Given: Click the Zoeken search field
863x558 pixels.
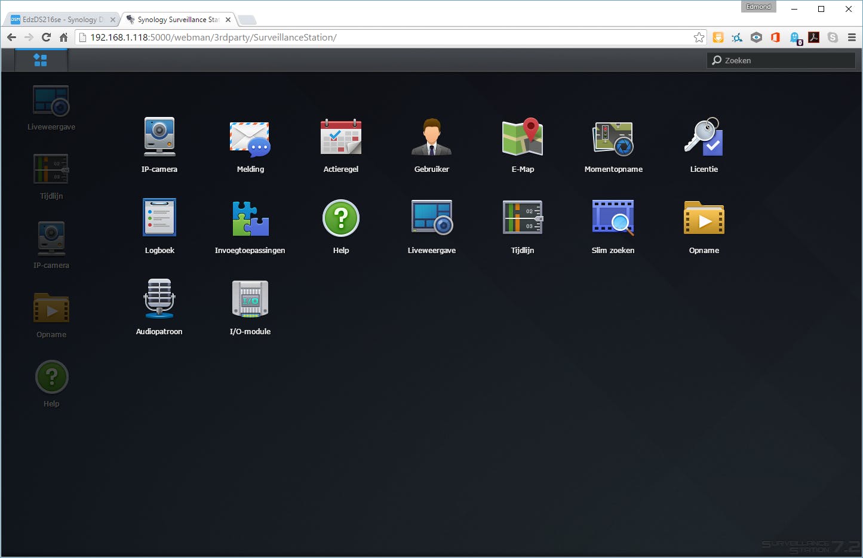Looking at the screenshot, I should pos(781,60).
